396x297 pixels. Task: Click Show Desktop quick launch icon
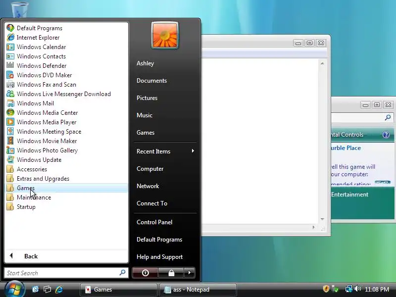pyautogui.click(x=35, y=289)
